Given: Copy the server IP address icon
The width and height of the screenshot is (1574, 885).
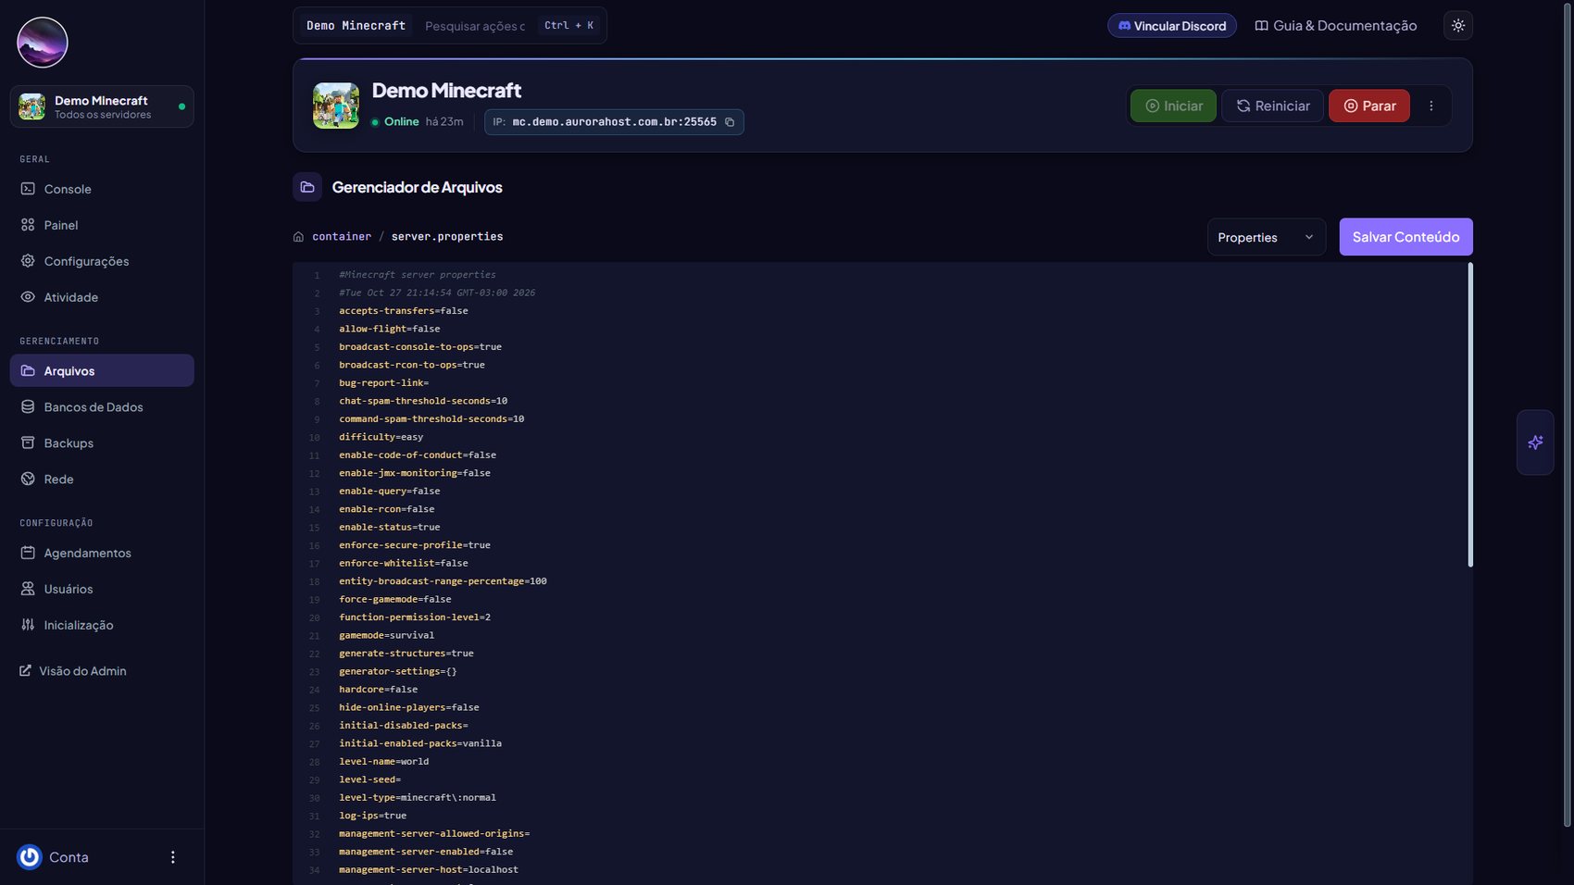Looking at the screenshot, I should (730, 122).
